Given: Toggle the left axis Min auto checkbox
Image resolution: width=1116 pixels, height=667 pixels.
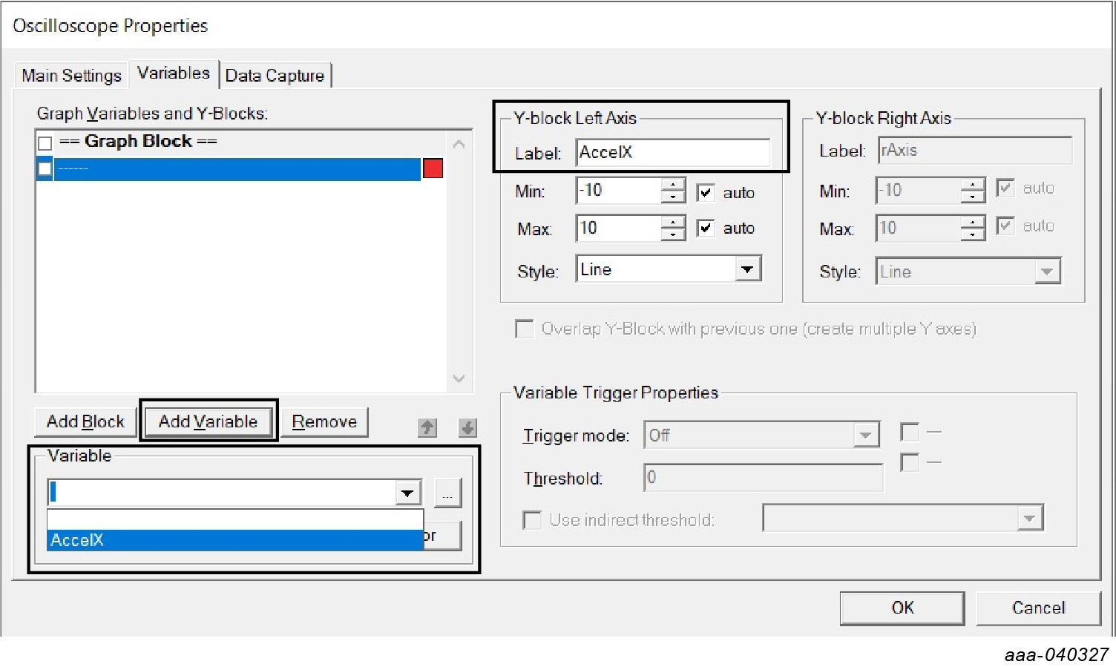Looking at the screenshot, I should [x=706, y=193].
